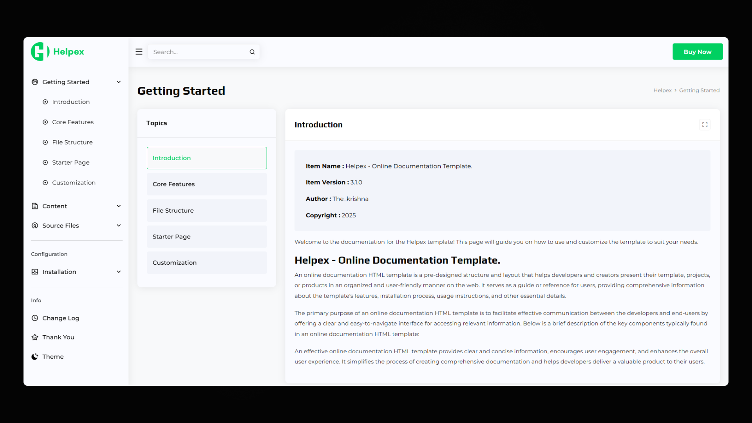Collapse the Getting Started chevron
This screenshot has height=423, width=752.
(x=119, y=82)
